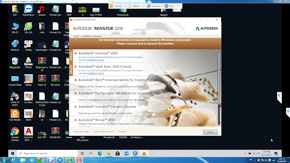Open Cortana circle on remote taskbar
The height and width of the screenshot is (163, 290).
point(82,153)
